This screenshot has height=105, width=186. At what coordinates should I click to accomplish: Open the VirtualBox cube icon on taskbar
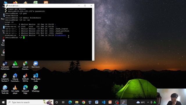click(90, 102)
